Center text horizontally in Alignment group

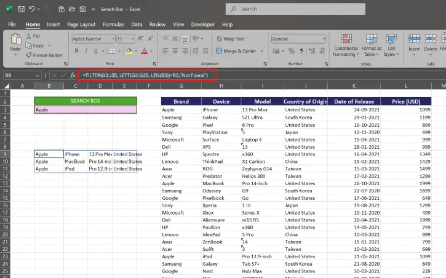[175, 51]
